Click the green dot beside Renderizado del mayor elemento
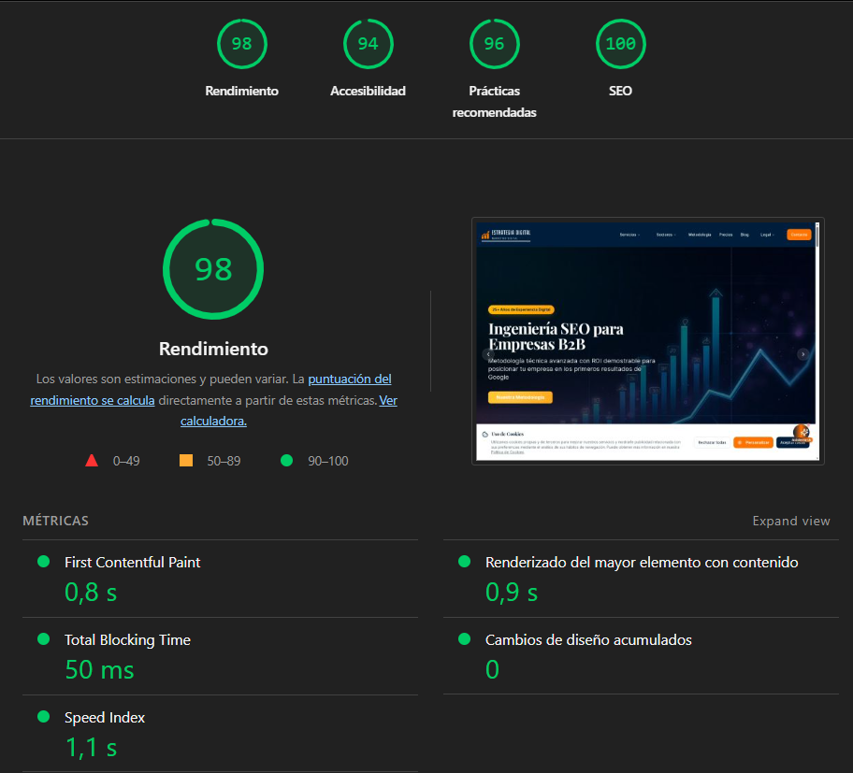The image size is (853, 773). (x=464, y=562)
